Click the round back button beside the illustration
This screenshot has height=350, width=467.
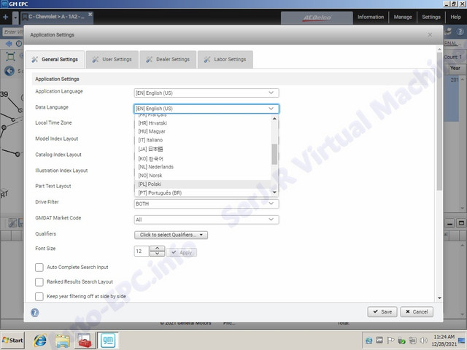(9, 71)
